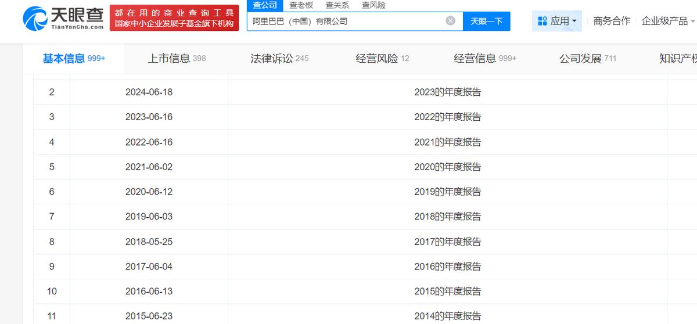Go to the 法律诉讼 tab
This screenshot has width=697, height=324.
[279, 59]
